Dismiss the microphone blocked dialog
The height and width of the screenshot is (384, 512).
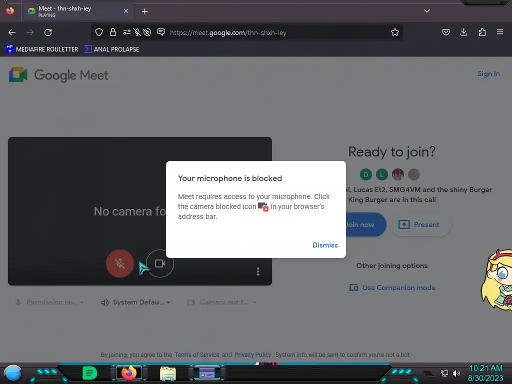click(325, 245)
